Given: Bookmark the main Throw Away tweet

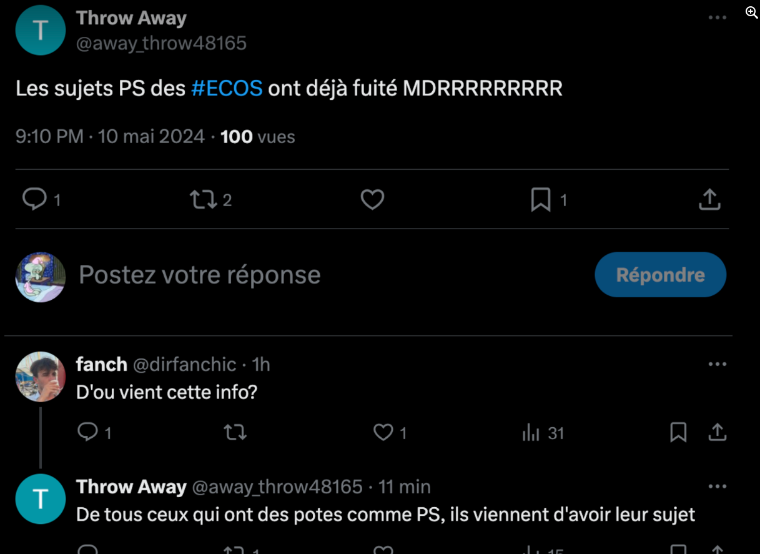Looking at the screenshot, I should tap(541, 200).
